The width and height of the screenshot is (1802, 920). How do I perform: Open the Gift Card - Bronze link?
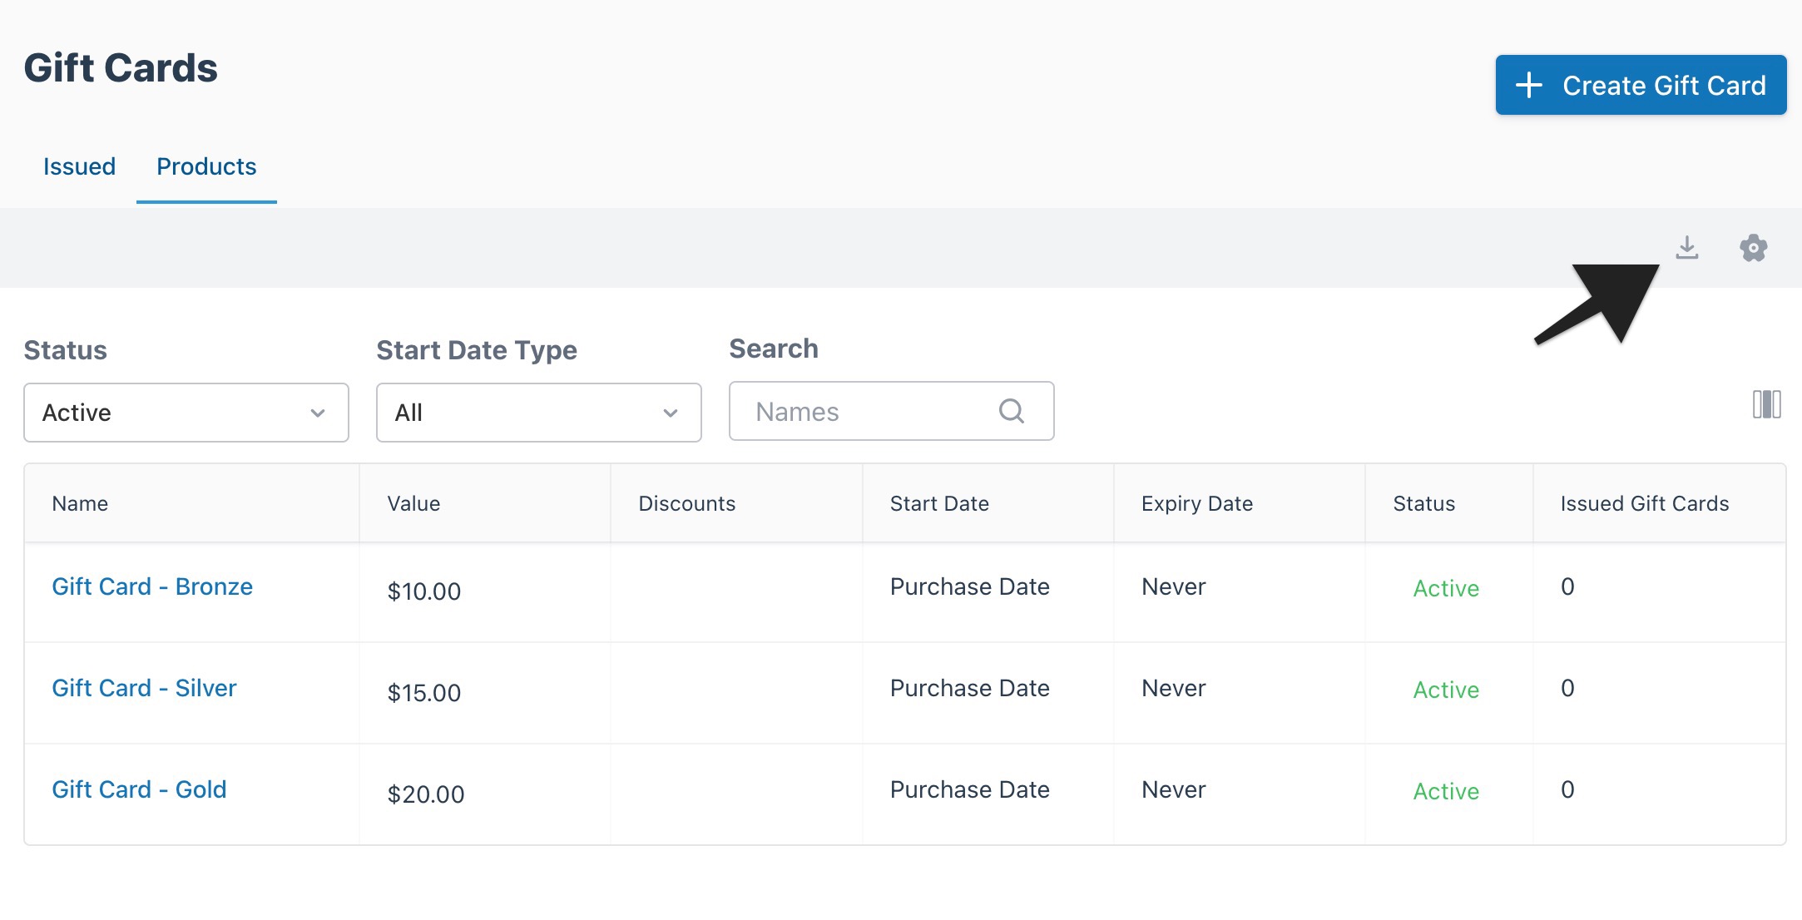click(x=152, y=586)
